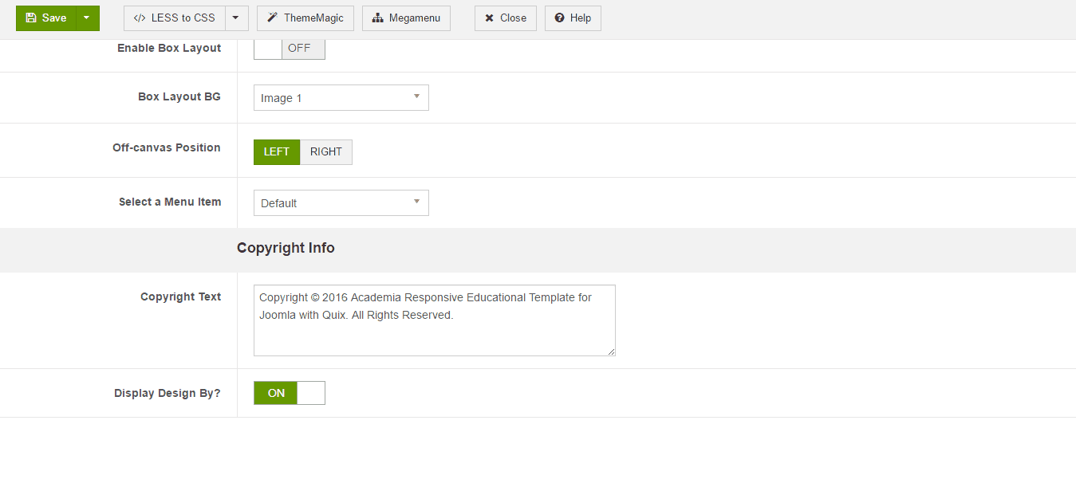Screen dimensions: 1076x487
Task: Open the Box Layout BG dropdown
Action: pyautogui.click(x=341, y=98)
